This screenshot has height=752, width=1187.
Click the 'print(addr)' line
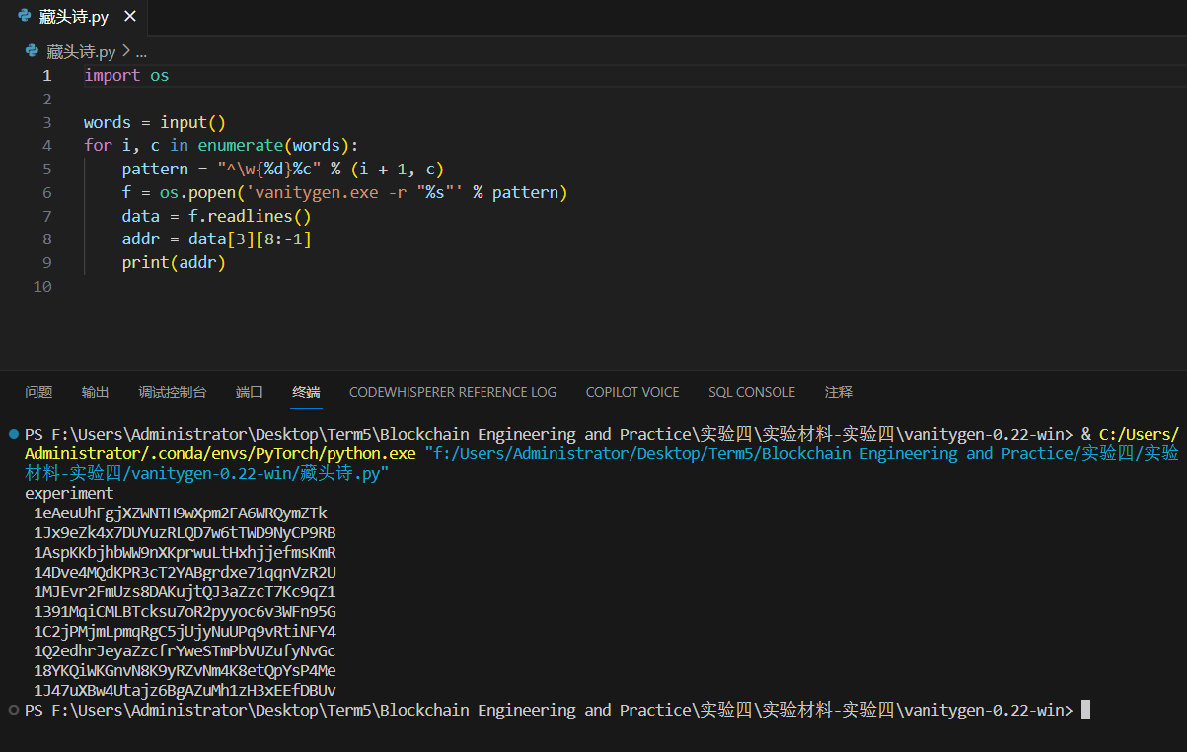174,263
